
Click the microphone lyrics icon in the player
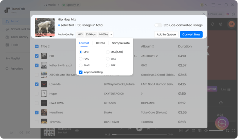pyautogui.click(x=187, y=130)
